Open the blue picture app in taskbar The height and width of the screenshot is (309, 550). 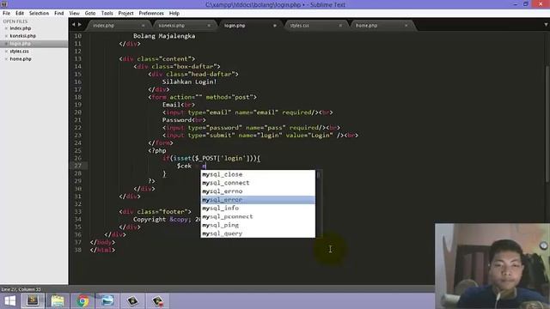pos(107,301)
